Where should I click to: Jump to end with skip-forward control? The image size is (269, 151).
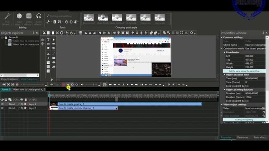click(136, 85)
